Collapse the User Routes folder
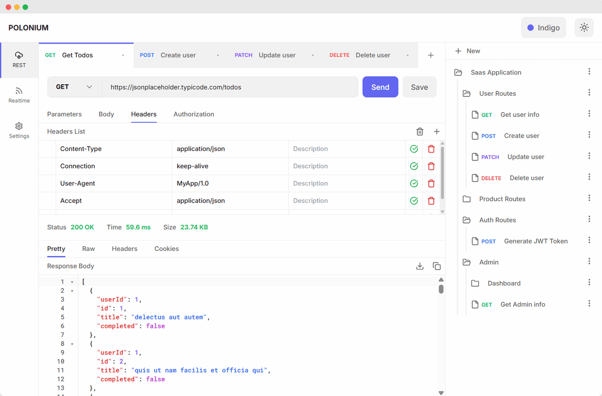 pos(467,93)
